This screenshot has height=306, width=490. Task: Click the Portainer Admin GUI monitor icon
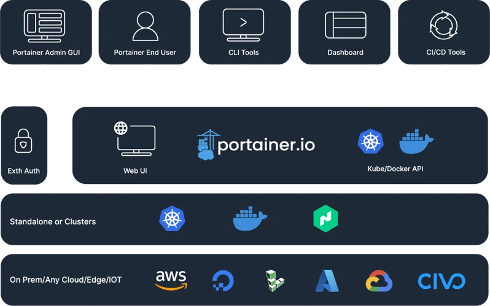47,25
